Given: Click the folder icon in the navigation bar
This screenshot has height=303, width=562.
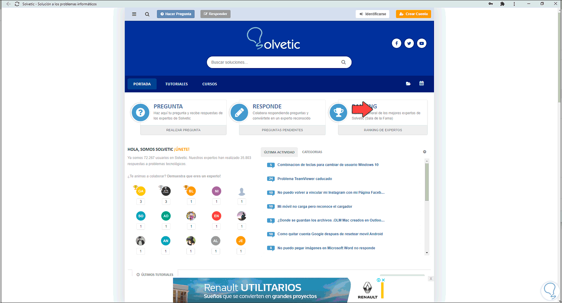Looking at the screenshot, I should pyautogui.click(x=408, y=84).
